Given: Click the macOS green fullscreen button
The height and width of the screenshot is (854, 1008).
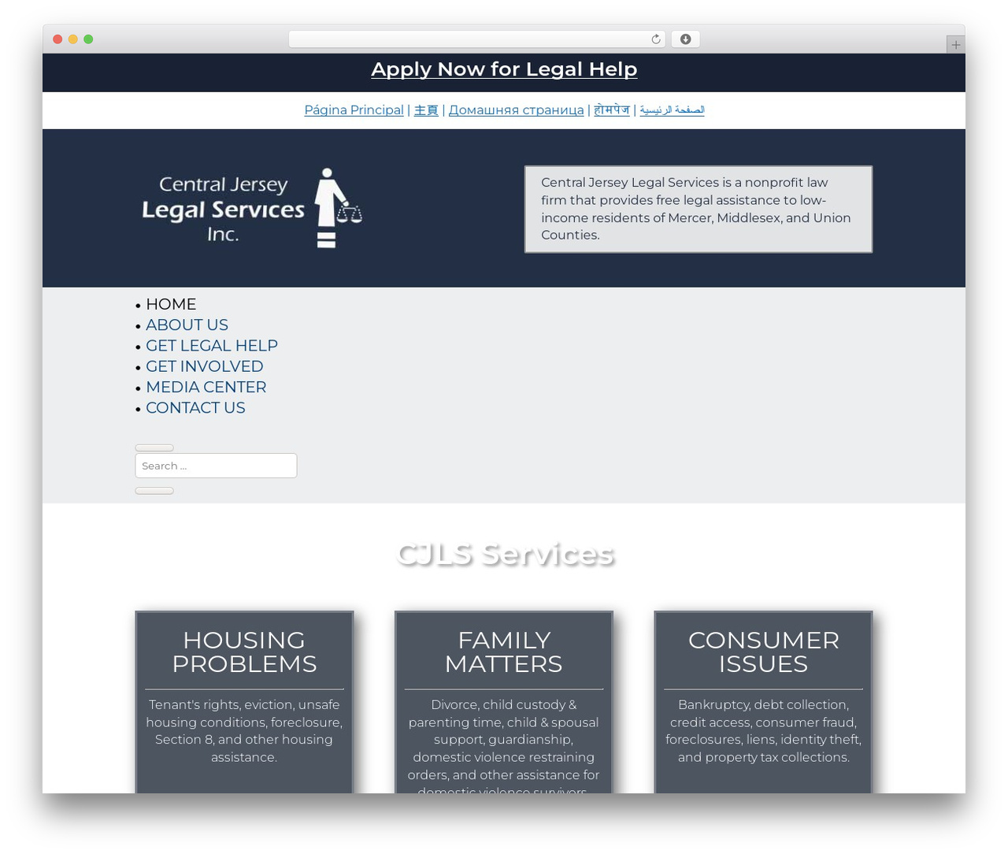Looking at the screenshot, I should tap(88, 39).
